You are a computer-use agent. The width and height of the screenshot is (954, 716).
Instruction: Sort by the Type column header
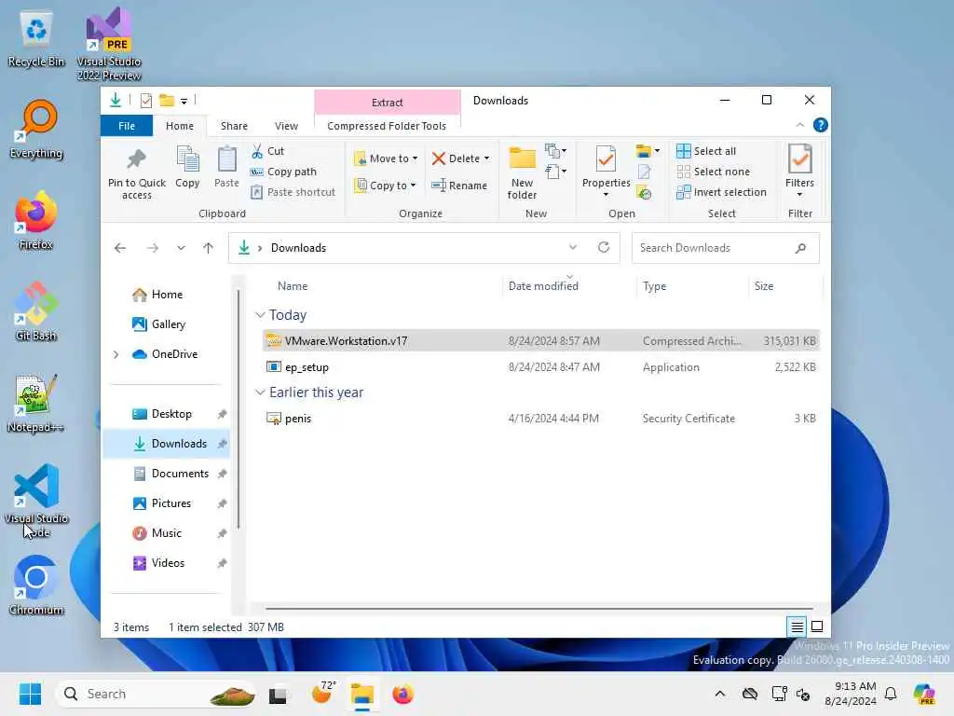[655, 286]
